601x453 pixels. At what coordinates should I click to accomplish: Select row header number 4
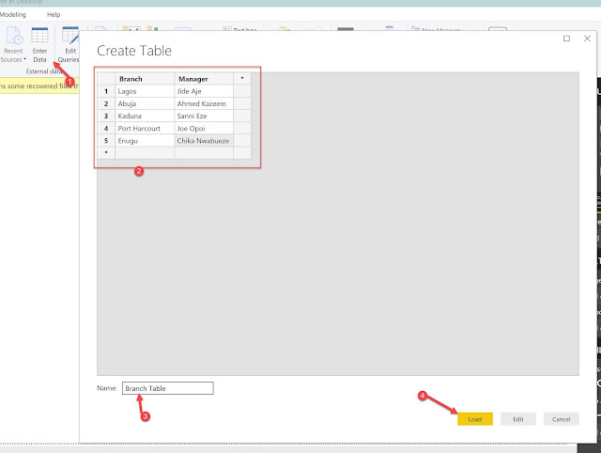pos(106,128)
